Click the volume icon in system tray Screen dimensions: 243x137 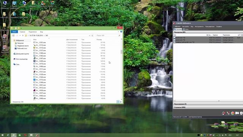click(223, 135)
